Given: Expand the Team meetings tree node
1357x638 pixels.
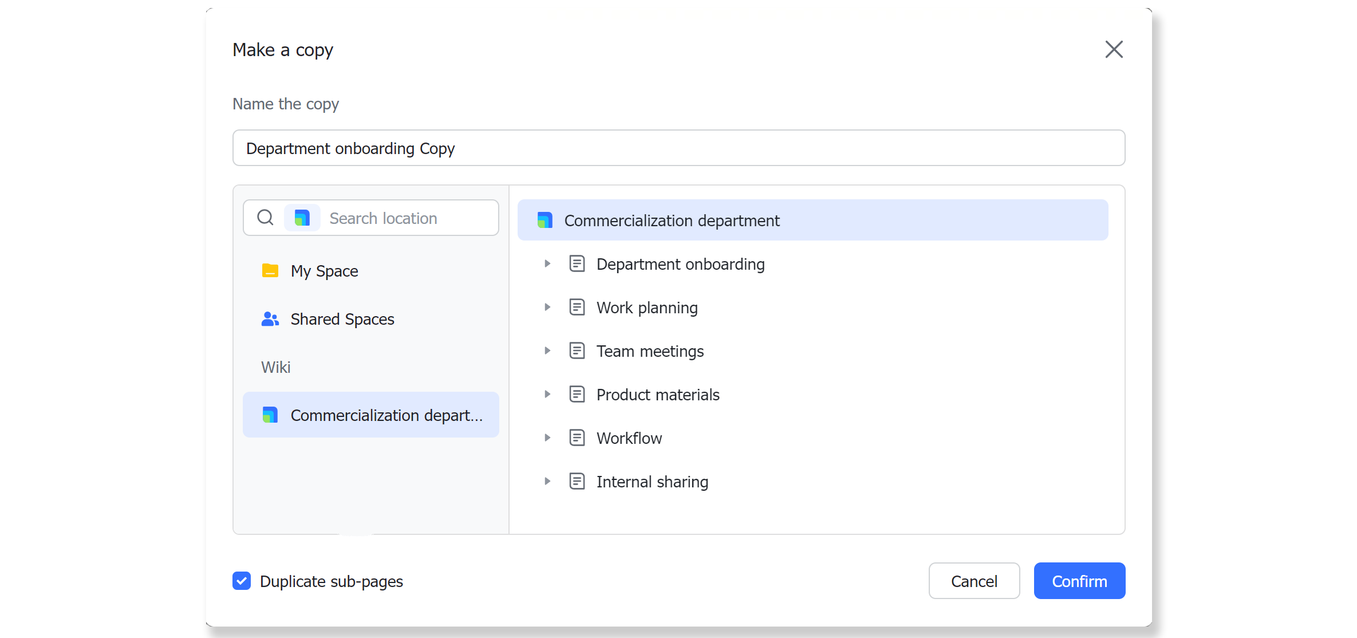Looking at the screenshot, I should (x=547, y=351).
